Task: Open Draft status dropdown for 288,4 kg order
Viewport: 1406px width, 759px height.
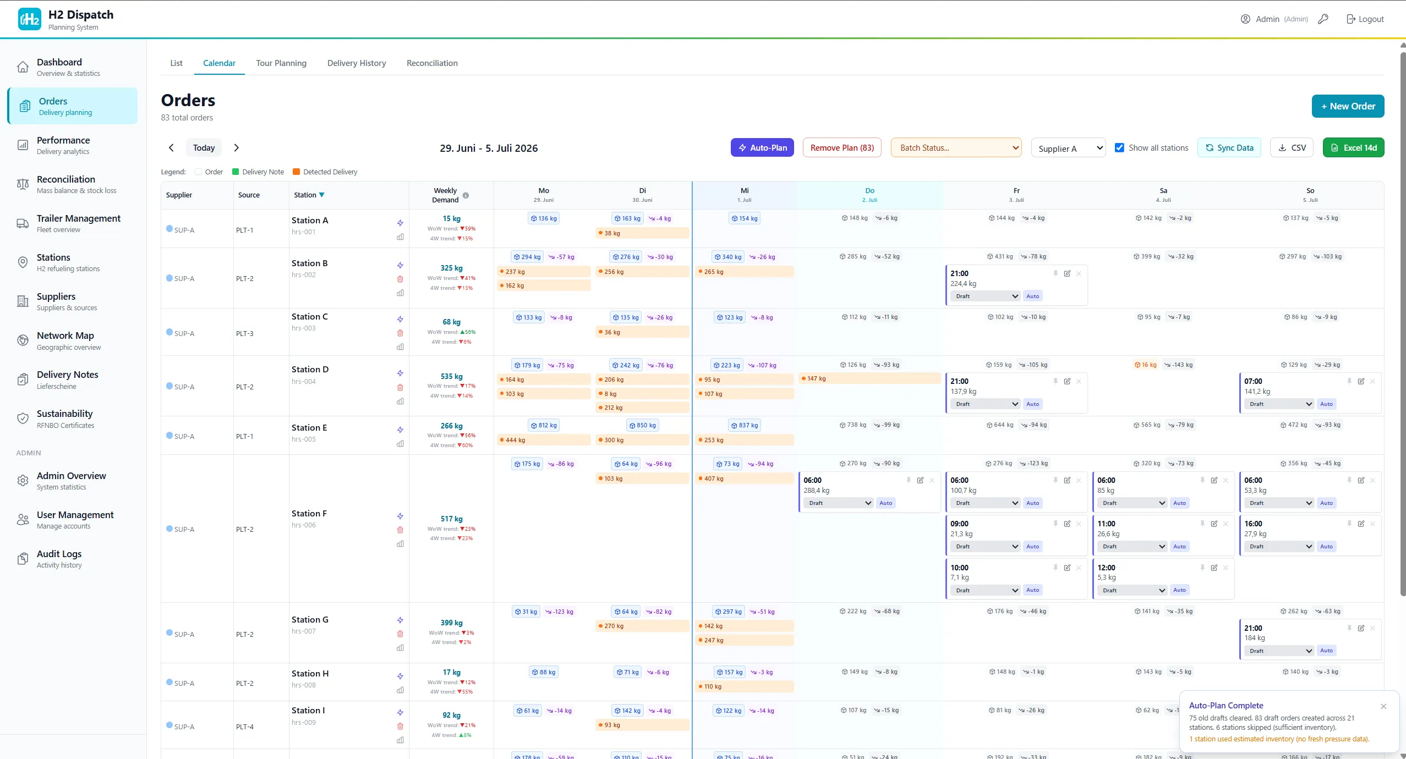Action: pos(839,503)
